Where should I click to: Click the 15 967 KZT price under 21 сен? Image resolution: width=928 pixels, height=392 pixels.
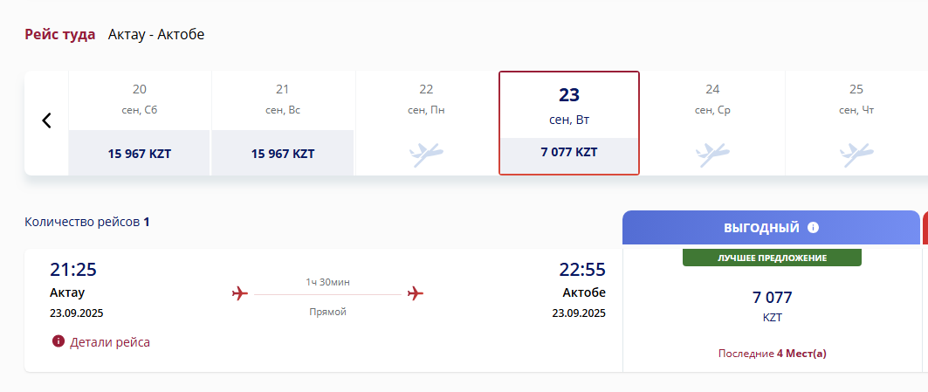tap(283, 154)
